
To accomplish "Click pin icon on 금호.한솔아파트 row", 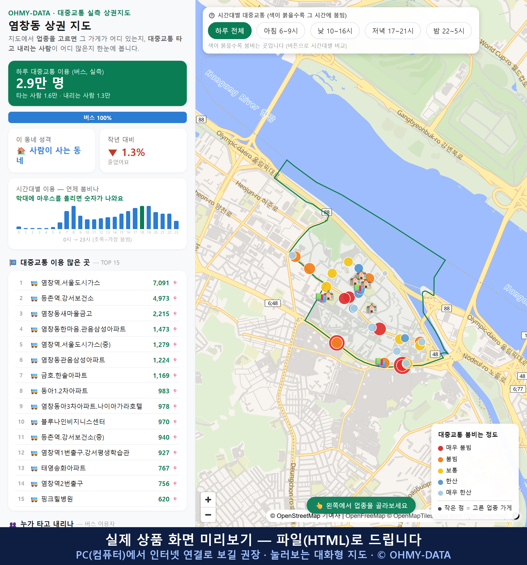I will pos(175,376).
